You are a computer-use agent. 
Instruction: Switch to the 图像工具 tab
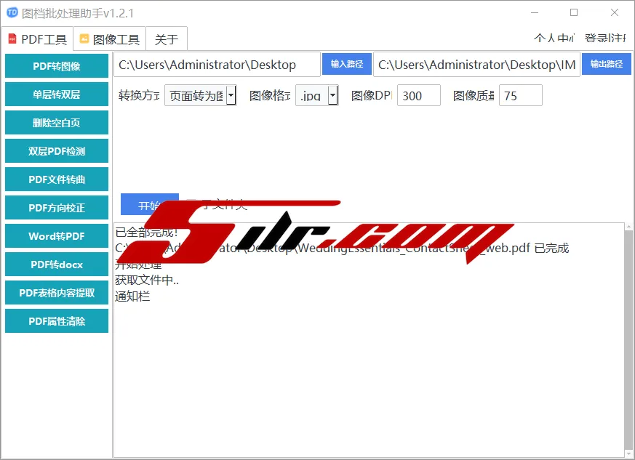(x=110, y=39)
